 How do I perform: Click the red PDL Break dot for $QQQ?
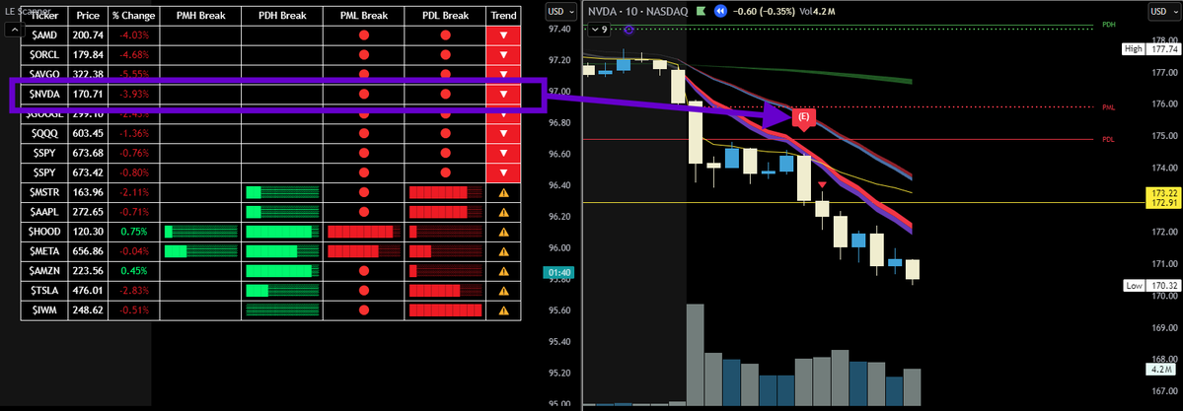(x=445, y=133)
